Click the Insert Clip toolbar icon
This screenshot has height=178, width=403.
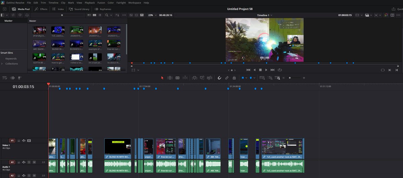[x=194, y=78]
